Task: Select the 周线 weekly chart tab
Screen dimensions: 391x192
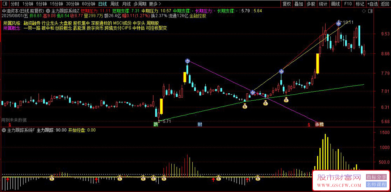Action: (115, 4)
